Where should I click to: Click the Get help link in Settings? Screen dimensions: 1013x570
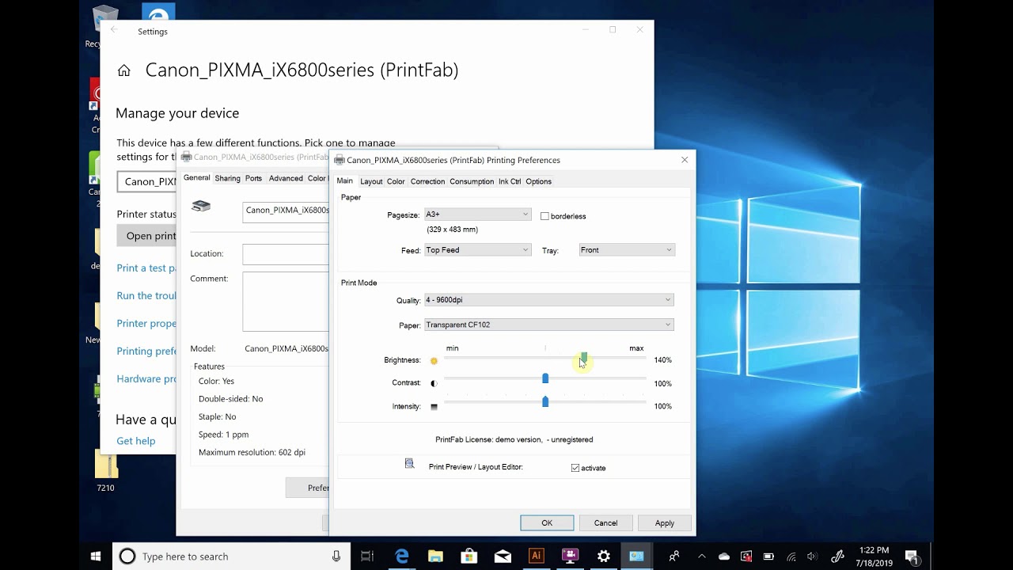(x=136, y=441)
